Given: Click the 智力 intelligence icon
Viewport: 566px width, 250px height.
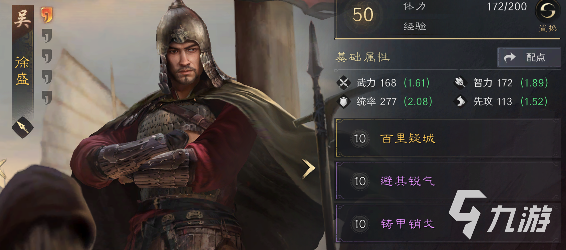Looking at the screenshot, I should point(460,82).
